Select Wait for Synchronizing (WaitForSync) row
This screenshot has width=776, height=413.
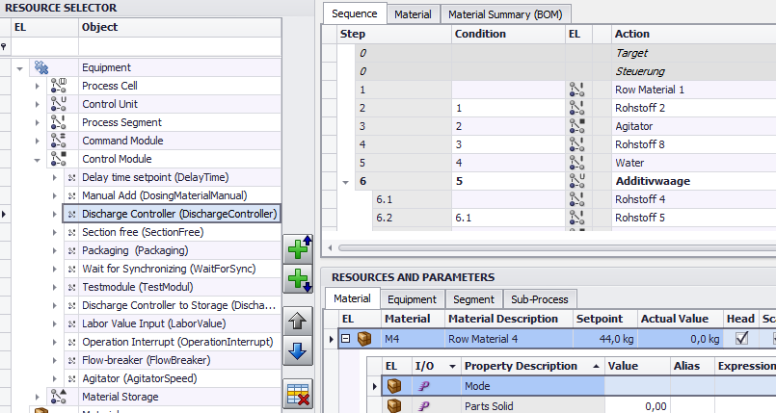tap(172, 269)
